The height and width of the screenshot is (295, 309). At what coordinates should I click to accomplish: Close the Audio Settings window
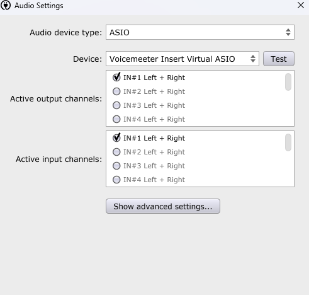click(x=301, y=5)
